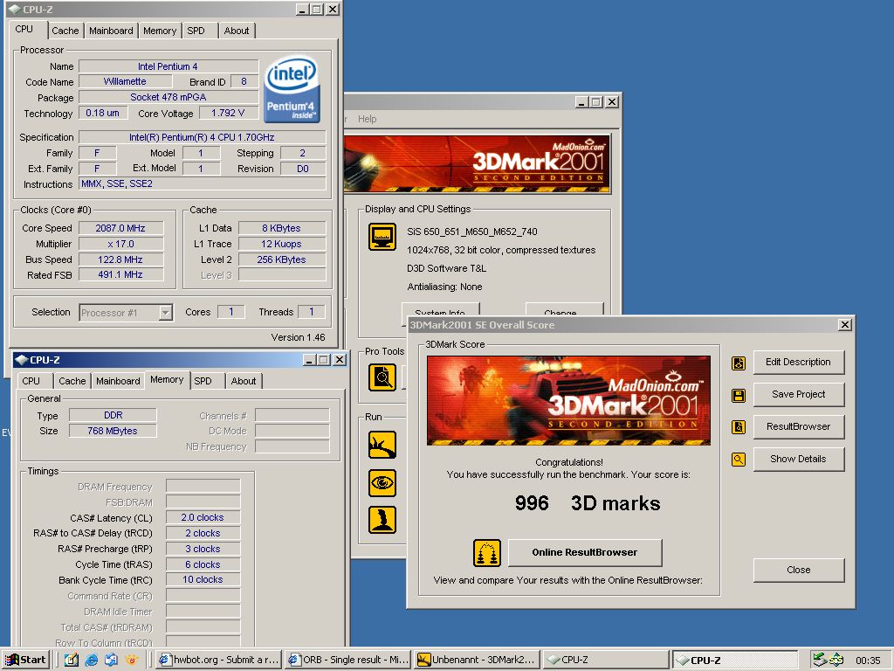
Task: Open the Memory tab in top CPU-Z window
Action: pyautogui.click(x=160, y=31)
